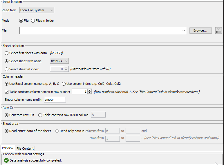This screenshot has width=224, height=165.
Task: Click the row ID column field showing A
Action: pos(98,115)
